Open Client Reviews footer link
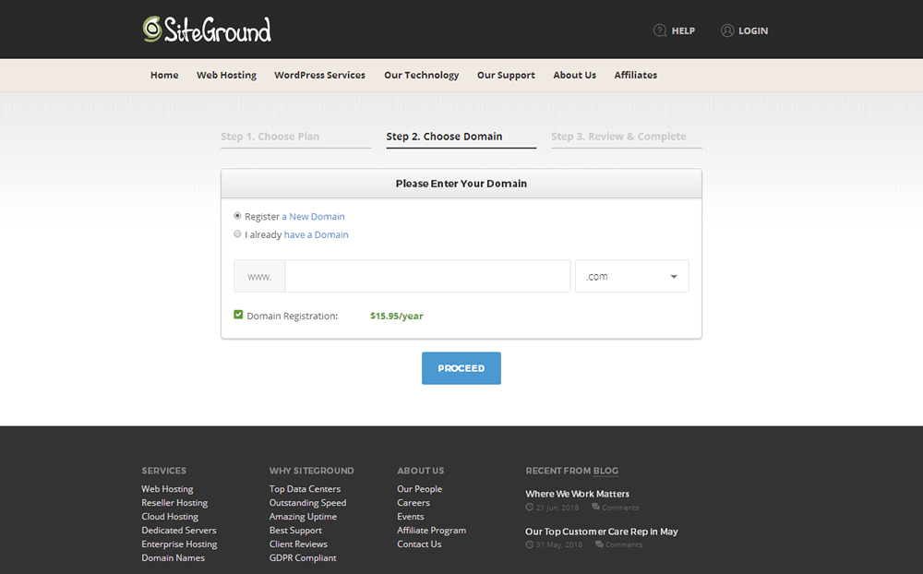 pyautogui.click(x=298, y=544)
